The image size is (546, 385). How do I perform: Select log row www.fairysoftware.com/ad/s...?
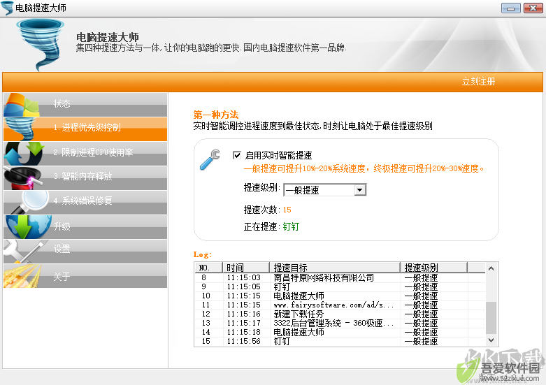[x=333, y=305]
